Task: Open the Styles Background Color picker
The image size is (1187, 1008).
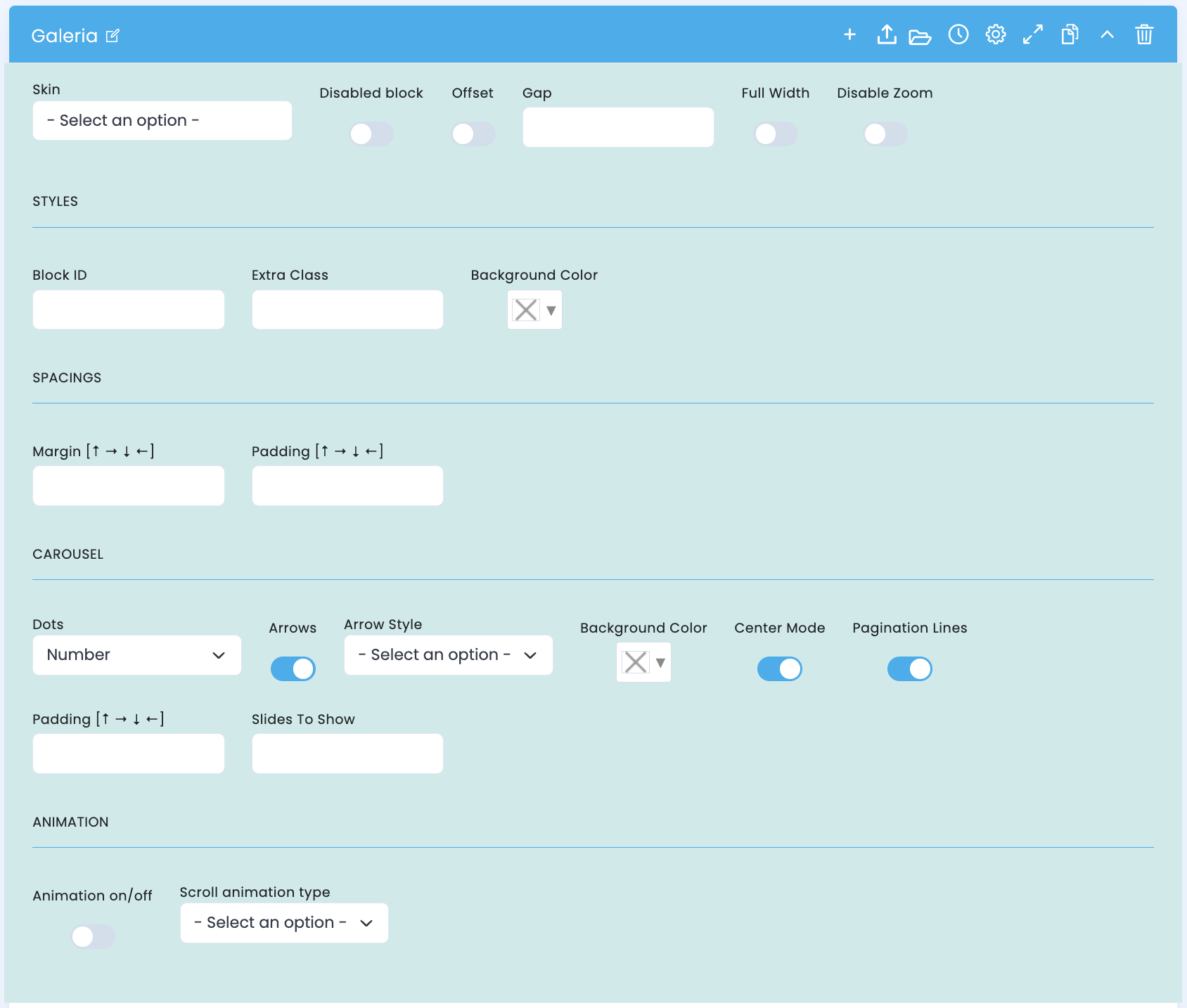Action: [534, 310]
